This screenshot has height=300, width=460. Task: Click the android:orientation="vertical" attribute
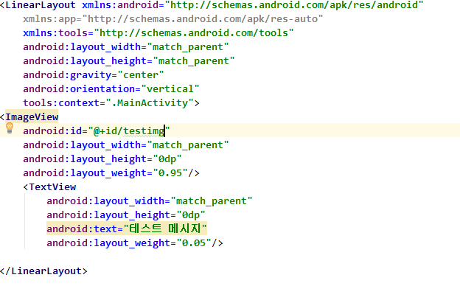click(x=111, y=89)
